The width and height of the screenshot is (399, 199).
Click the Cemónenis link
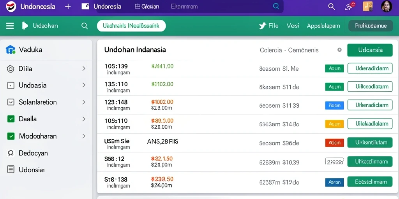tap(303, 50)
